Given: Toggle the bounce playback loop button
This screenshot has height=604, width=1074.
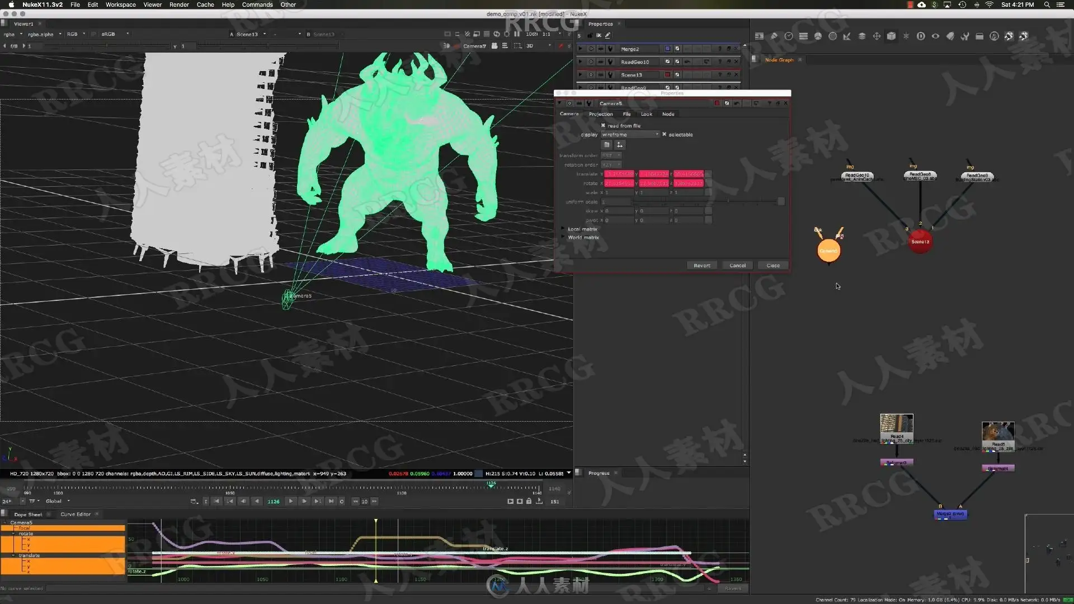Looking at the screenshot, I should coord(194,501).
